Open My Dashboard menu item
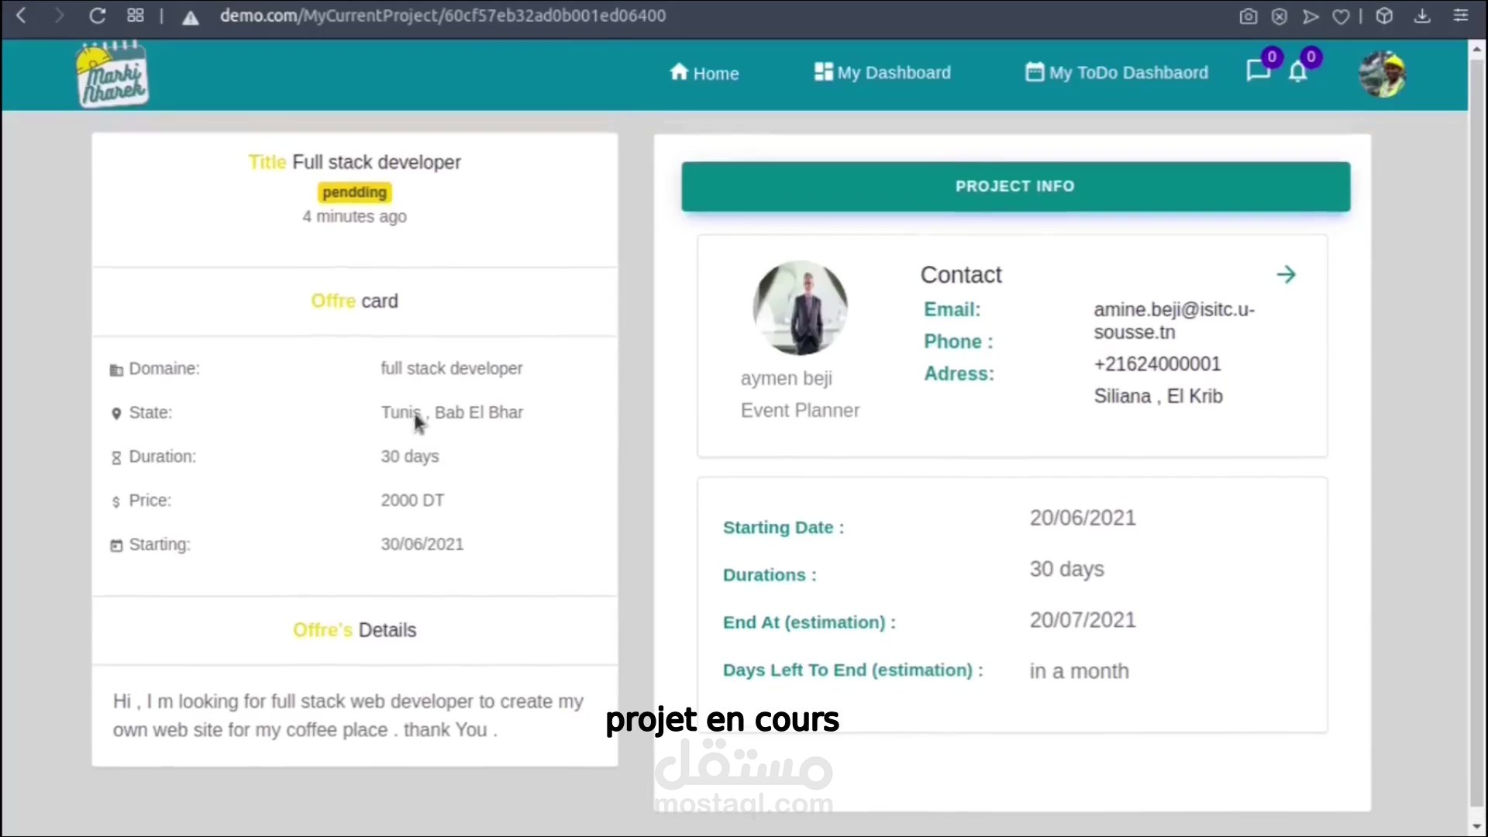The width and height of the screenshot is (1488, 837). [x=883, y=72]
